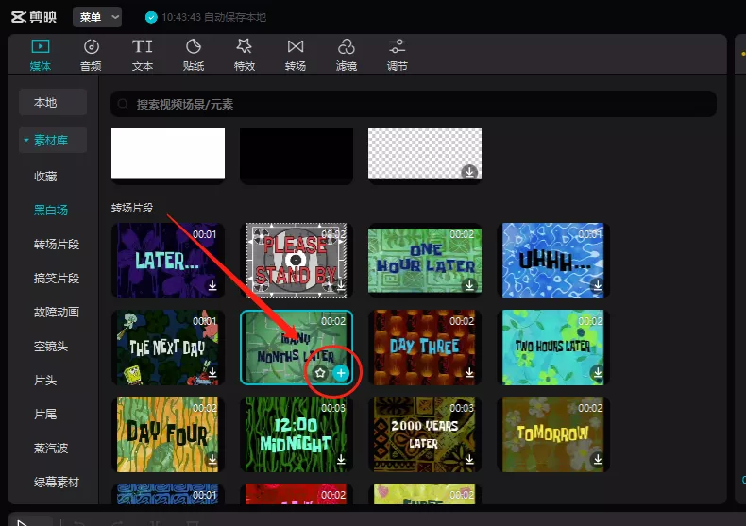Open the 滤镜 filters tab

pyautogui.click(x=347, y=55)
